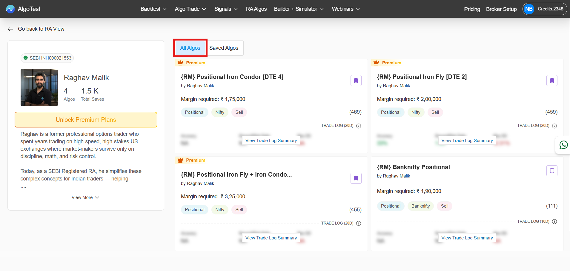
Task: Click info icon on Iron Fly + Iron Condor trade log
Action: [359, 223]
